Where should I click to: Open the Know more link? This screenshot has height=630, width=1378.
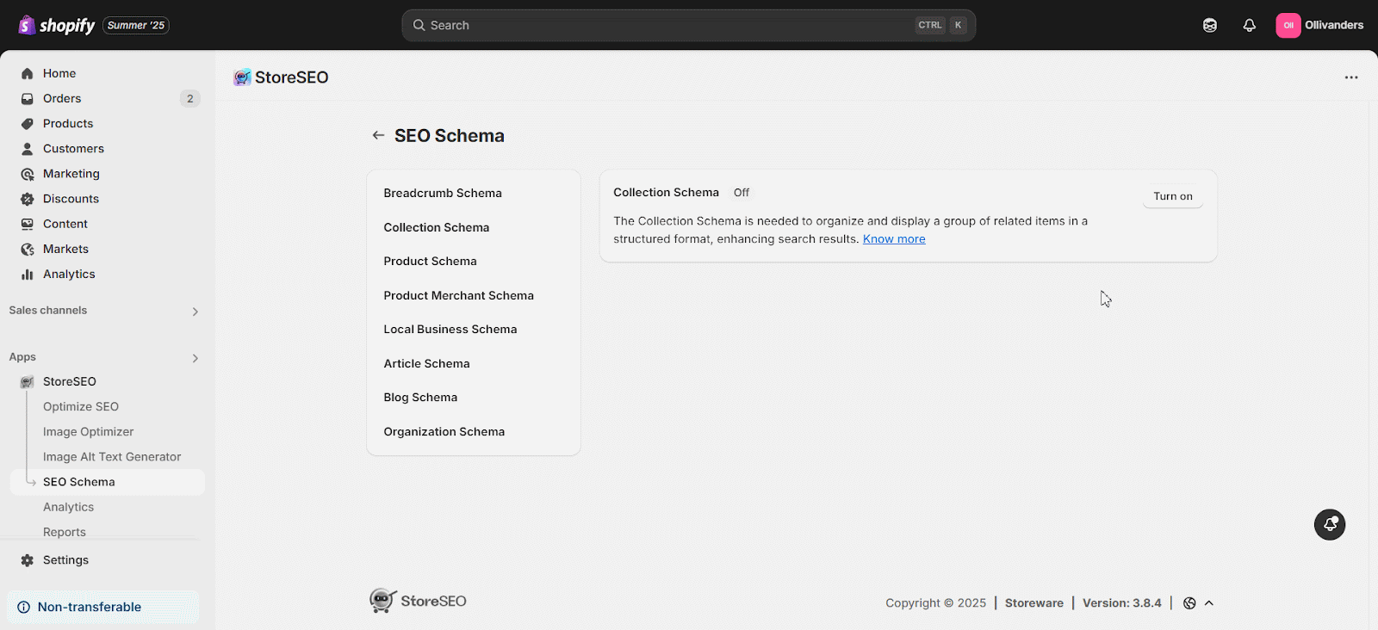tap(894, 239)
